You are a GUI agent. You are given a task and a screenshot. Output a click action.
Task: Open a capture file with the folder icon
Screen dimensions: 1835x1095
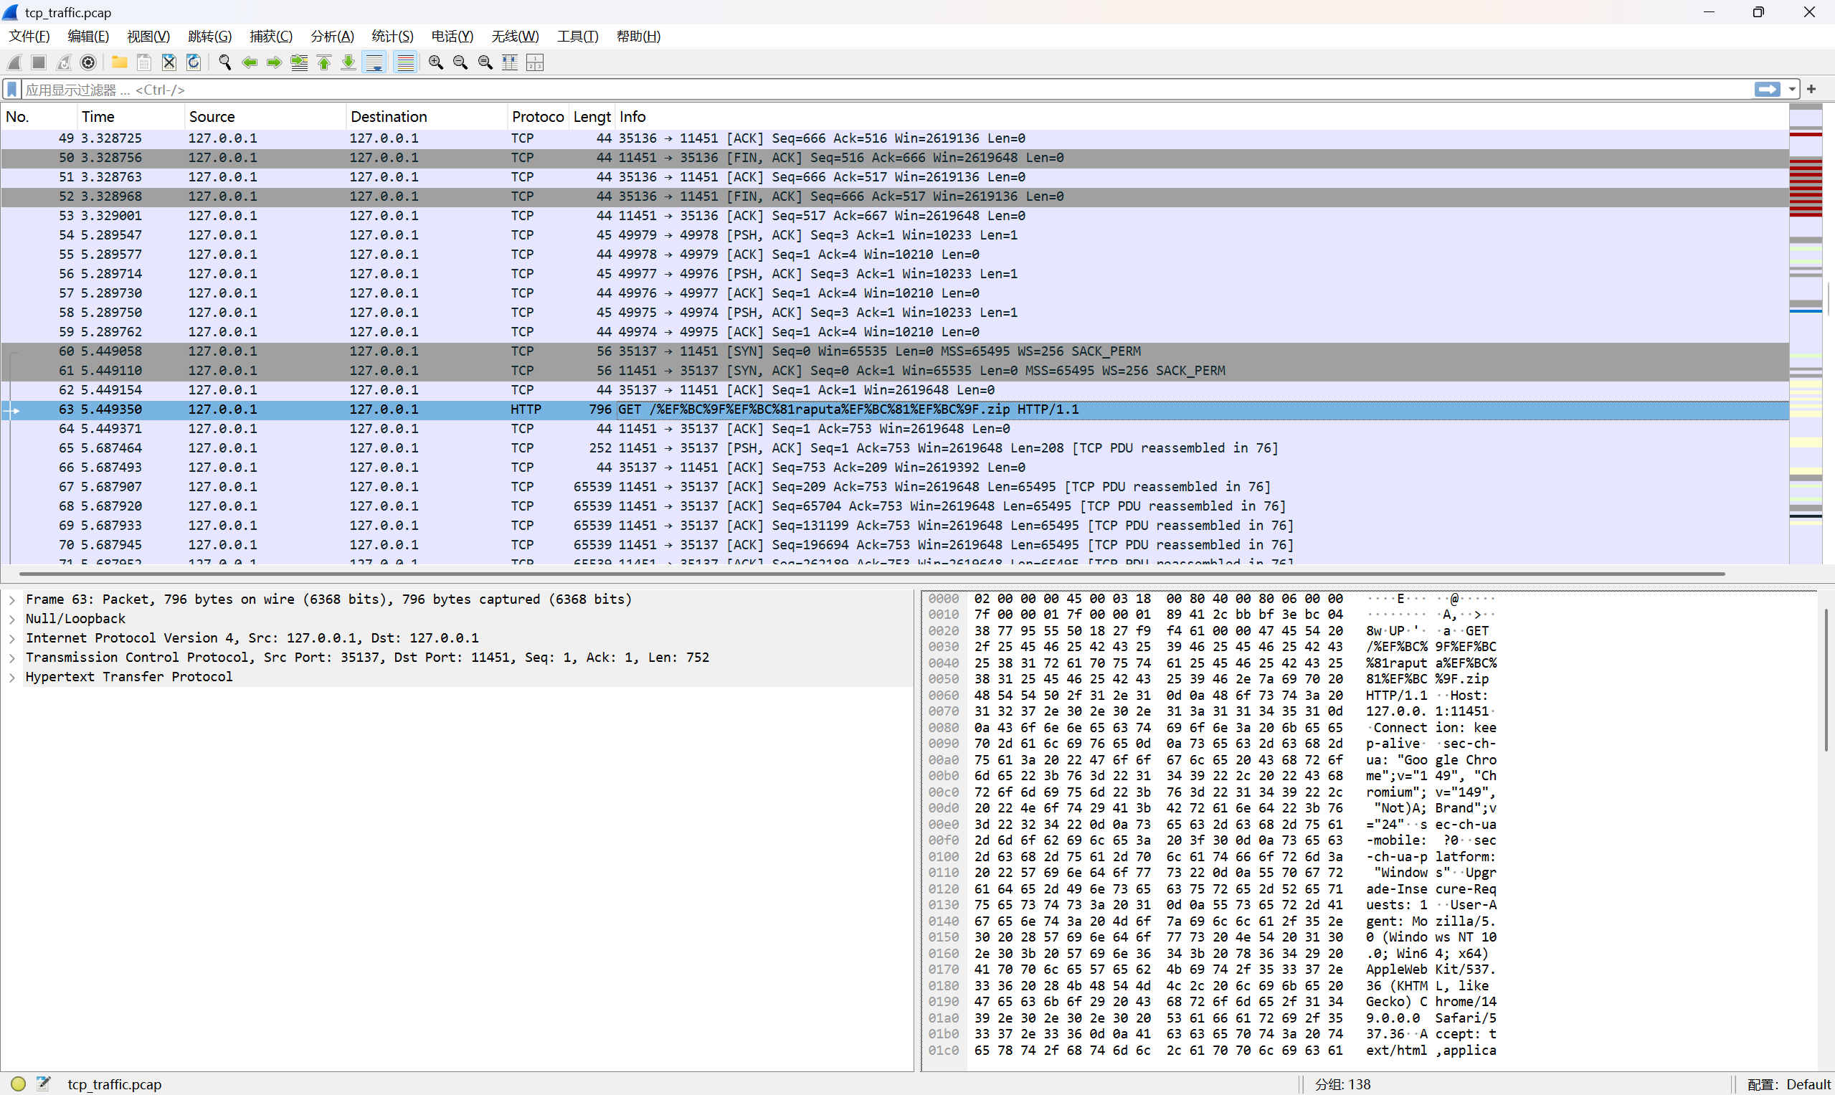[x=119, y=62]
